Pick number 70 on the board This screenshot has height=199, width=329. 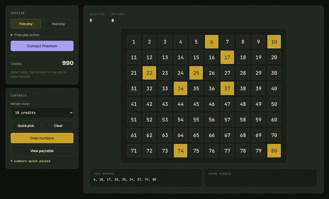tap(274, 135)
